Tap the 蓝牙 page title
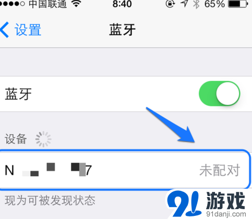 pyautogui.click(x=122, y=30)
